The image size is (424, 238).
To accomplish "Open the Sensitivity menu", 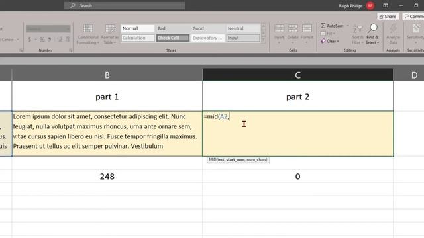I will 415,34.
